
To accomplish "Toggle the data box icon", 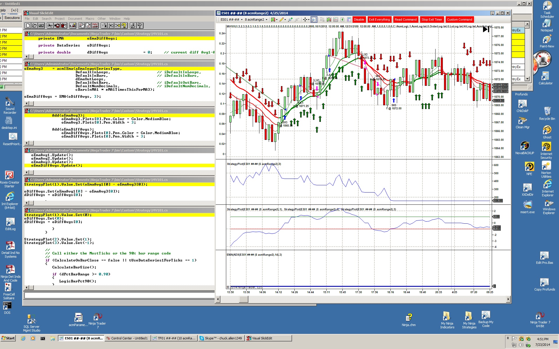I will (349, 19).
